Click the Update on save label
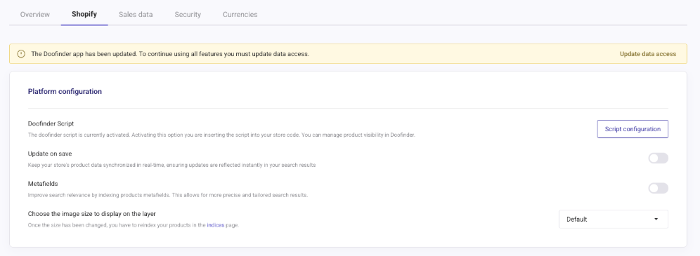The width and height of the screenshot is (700, 256). (x=50, y=154)
